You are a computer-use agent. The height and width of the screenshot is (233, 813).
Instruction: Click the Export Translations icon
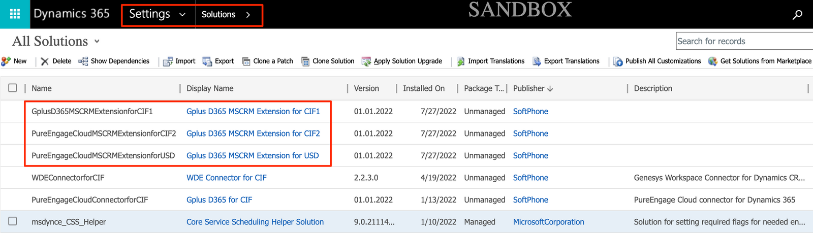pyautogui.click(x=537, y=61)
